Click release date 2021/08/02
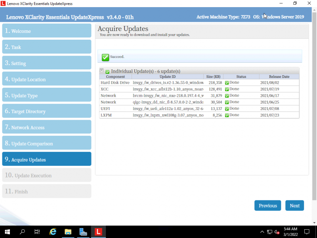Screen dimensions: 317x238 [x=269, y=83]
